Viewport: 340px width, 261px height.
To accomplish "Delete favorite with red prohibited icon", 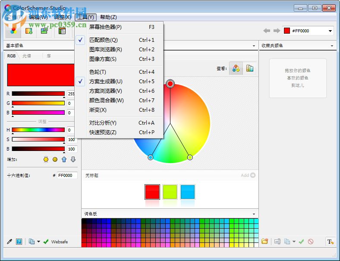I will (x=311, y=241).
